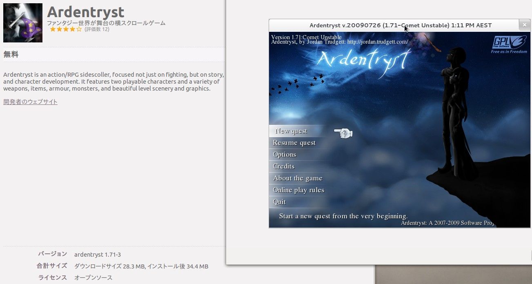The height and width of the screenshot is (284, 532).
Task: Click the ライセンス label
Action: (x=53, y=277)
